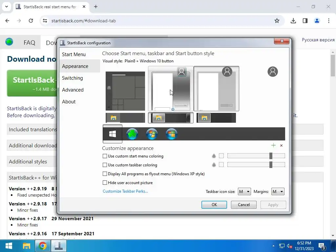Viewport: 336px width, 252px height.
Task: Remove the Start button image with x icon
Action: pos(281,145)
